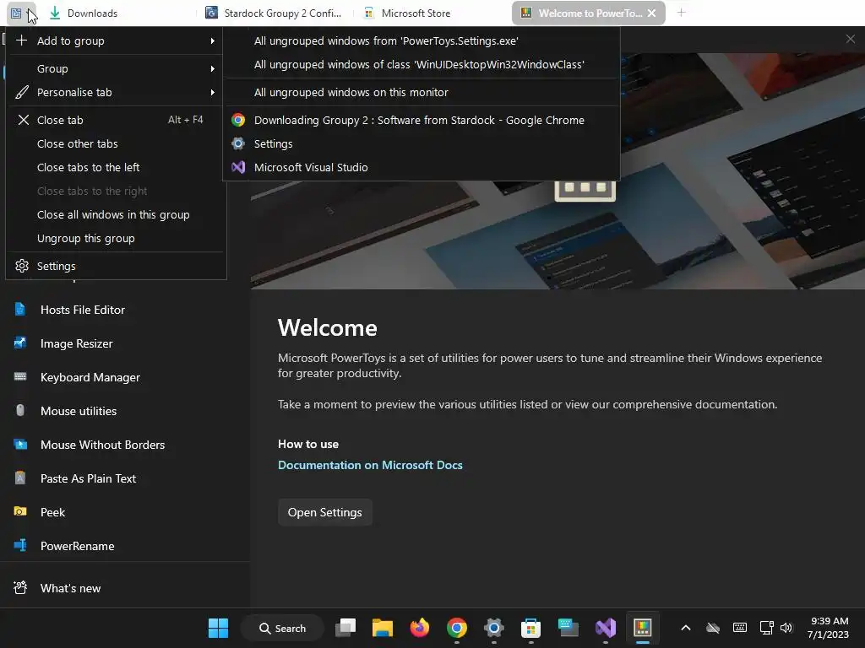Add all ungrouped windows of class WinUIDesktopWin32WindowClass

point(422,64)
